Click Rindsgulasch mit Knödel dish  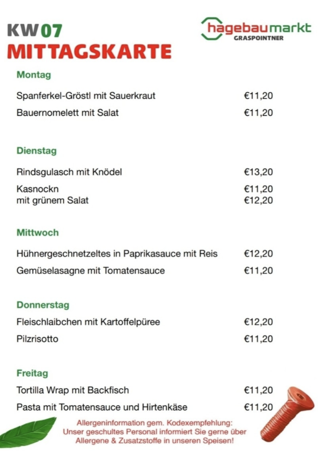click(x=69, y=172)
